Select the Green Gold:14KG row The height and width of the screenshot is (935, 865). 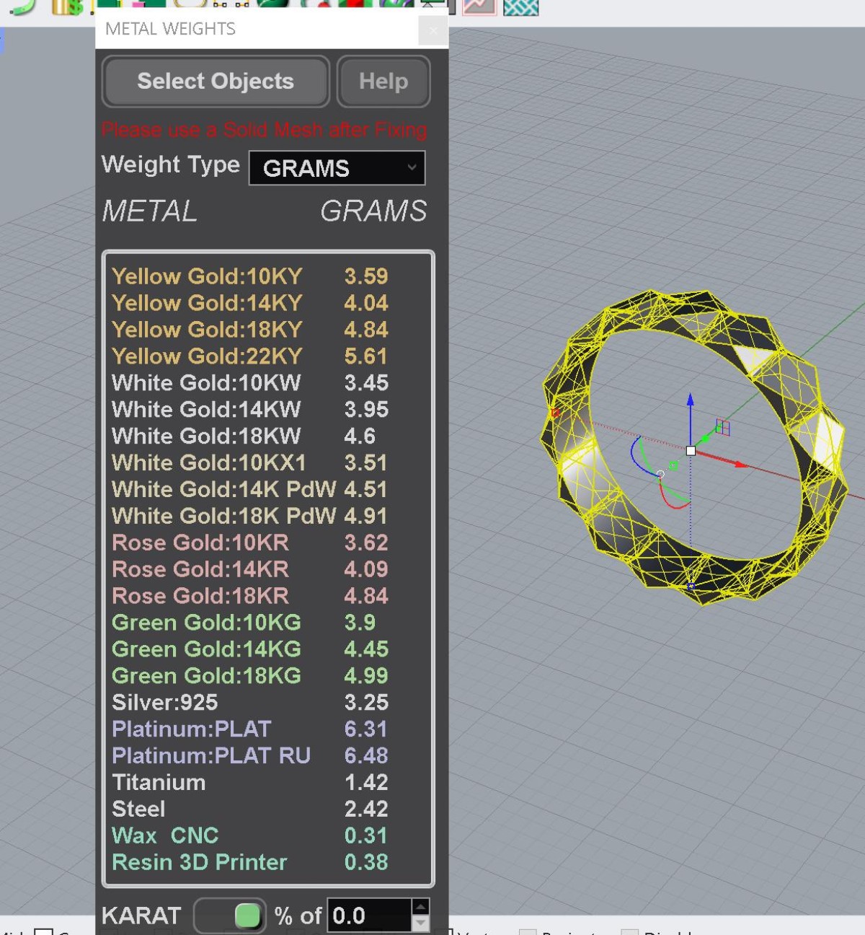(x=250, y=649)
